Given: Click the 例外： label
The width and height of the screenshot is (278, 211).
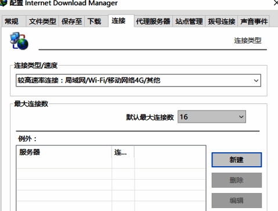Looking at the screenshot, I should (27, 139).
